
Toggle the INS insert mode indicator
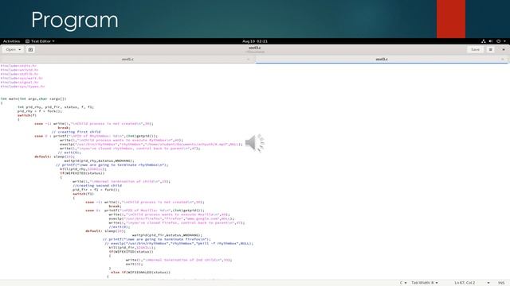pyautogui.click(x=501, y=283)
